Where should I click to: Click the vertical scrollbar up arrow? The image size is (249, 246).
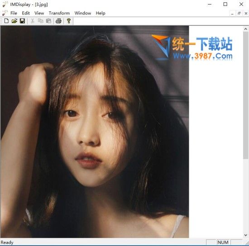(245, 29)
